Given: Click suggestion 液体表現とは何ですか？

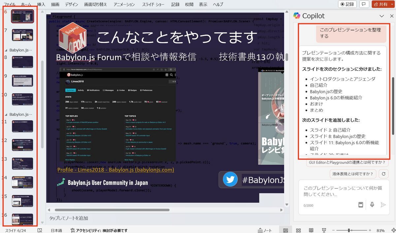Looking at the screenshot, I should tap(353, 174).
